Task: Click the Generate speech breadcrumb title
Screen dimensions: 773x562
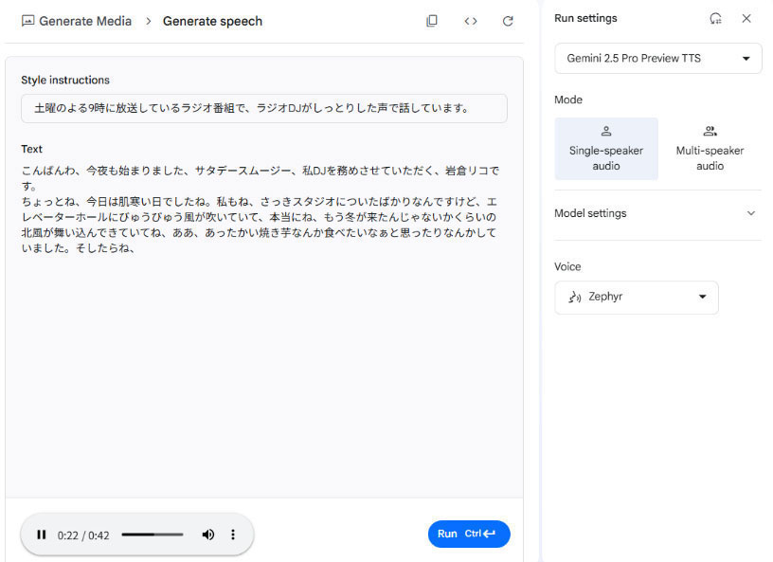Action: click(x=212, y=21)
